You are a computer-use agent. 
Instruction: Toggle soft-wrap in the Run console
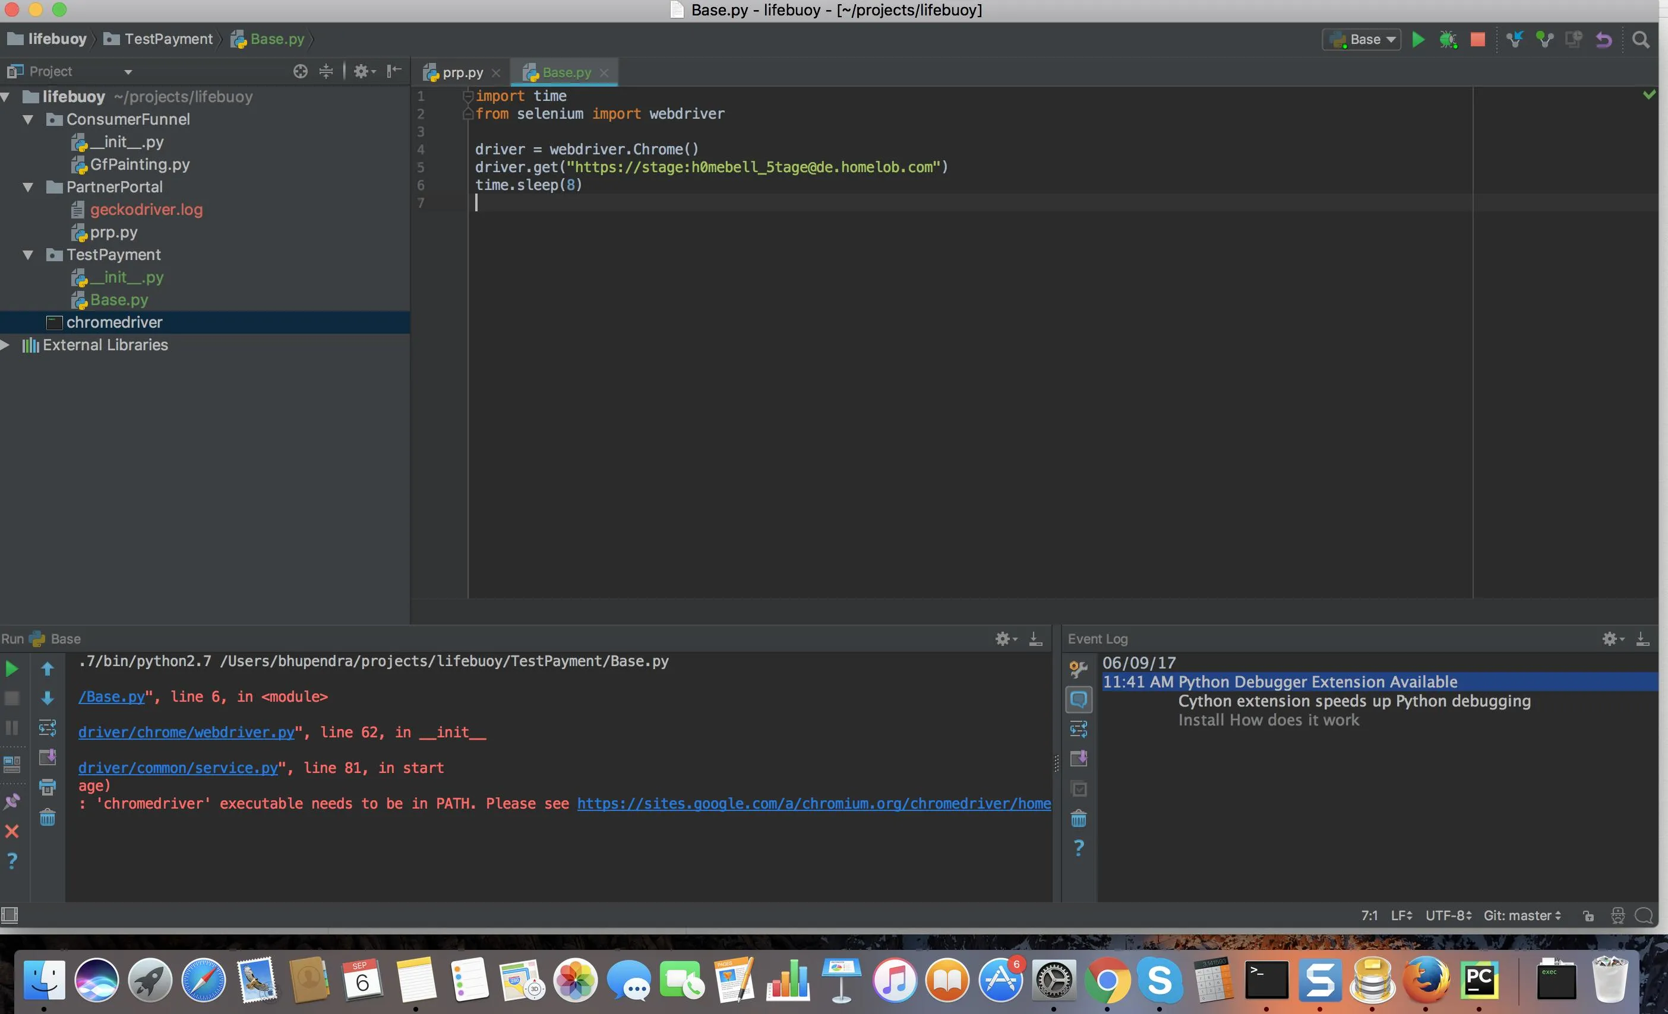coord(48,728)
